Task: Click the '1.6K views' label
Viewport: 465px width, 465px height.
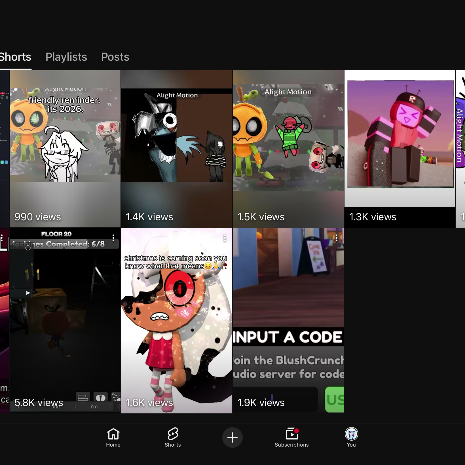Action: tap(149, 403)
